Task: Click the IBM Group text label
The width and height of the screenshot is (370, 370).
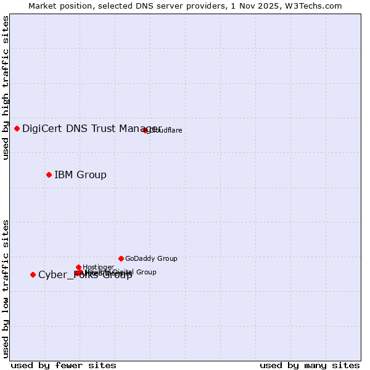Action: point(80,175)
